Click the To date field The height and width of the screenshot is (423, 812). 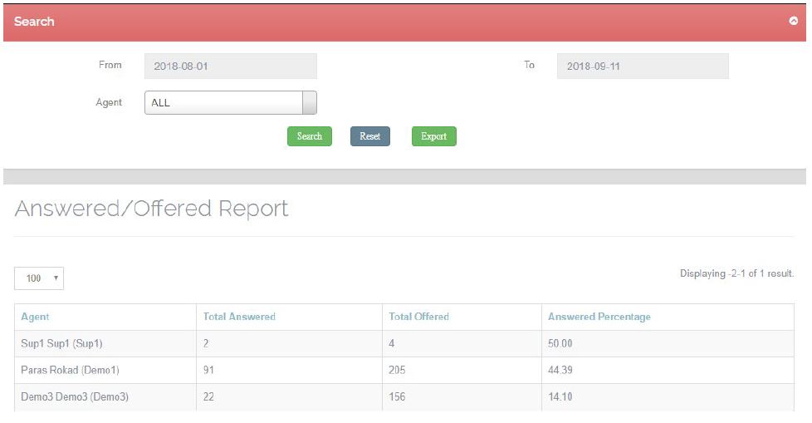pos(643,66)
